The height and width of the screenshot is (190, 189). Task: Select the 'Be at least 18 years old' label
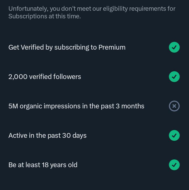[x=43, y=165]
